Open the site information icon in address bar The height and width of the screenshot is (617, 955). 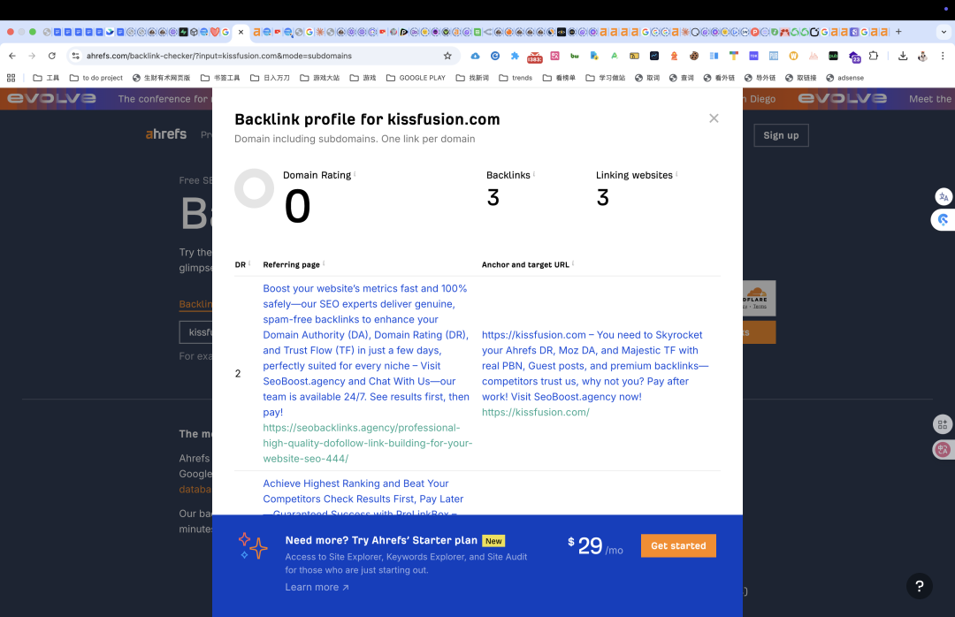[x=75, y=56]
